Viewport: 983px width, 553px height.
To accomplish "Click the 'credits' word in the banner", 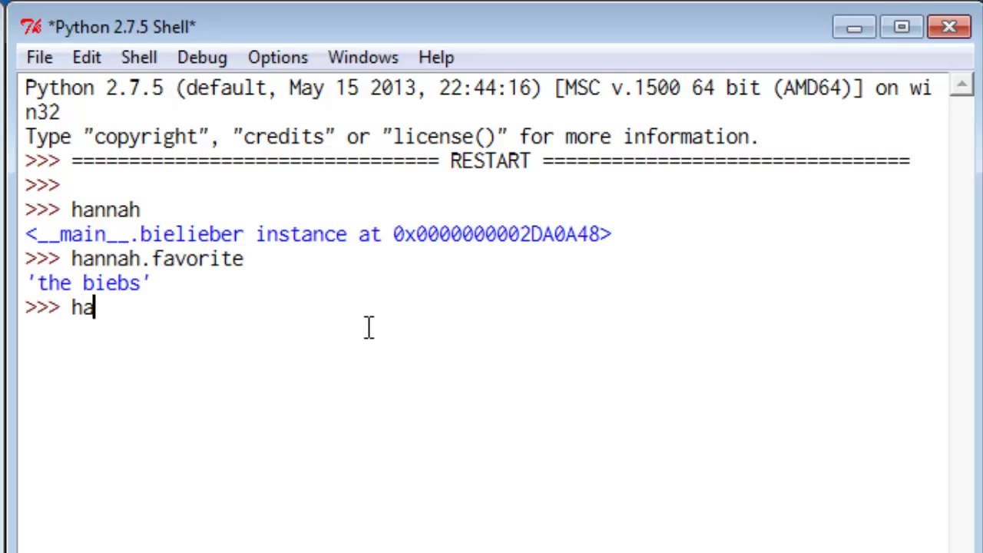I will [283, 137].
